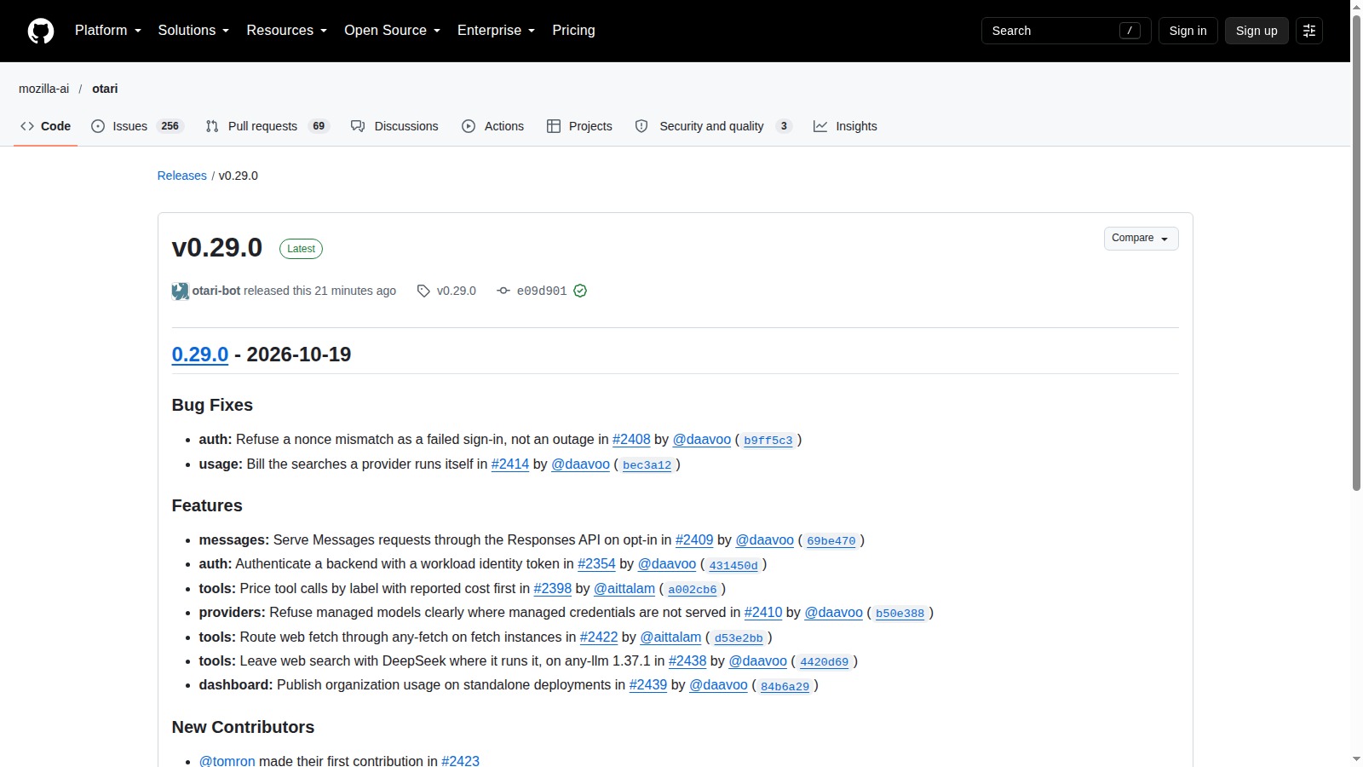Go to the Releases breadcrumb link
This screenshot has height=767, width=1363.
pyautogui.click(x=182, y=176)
